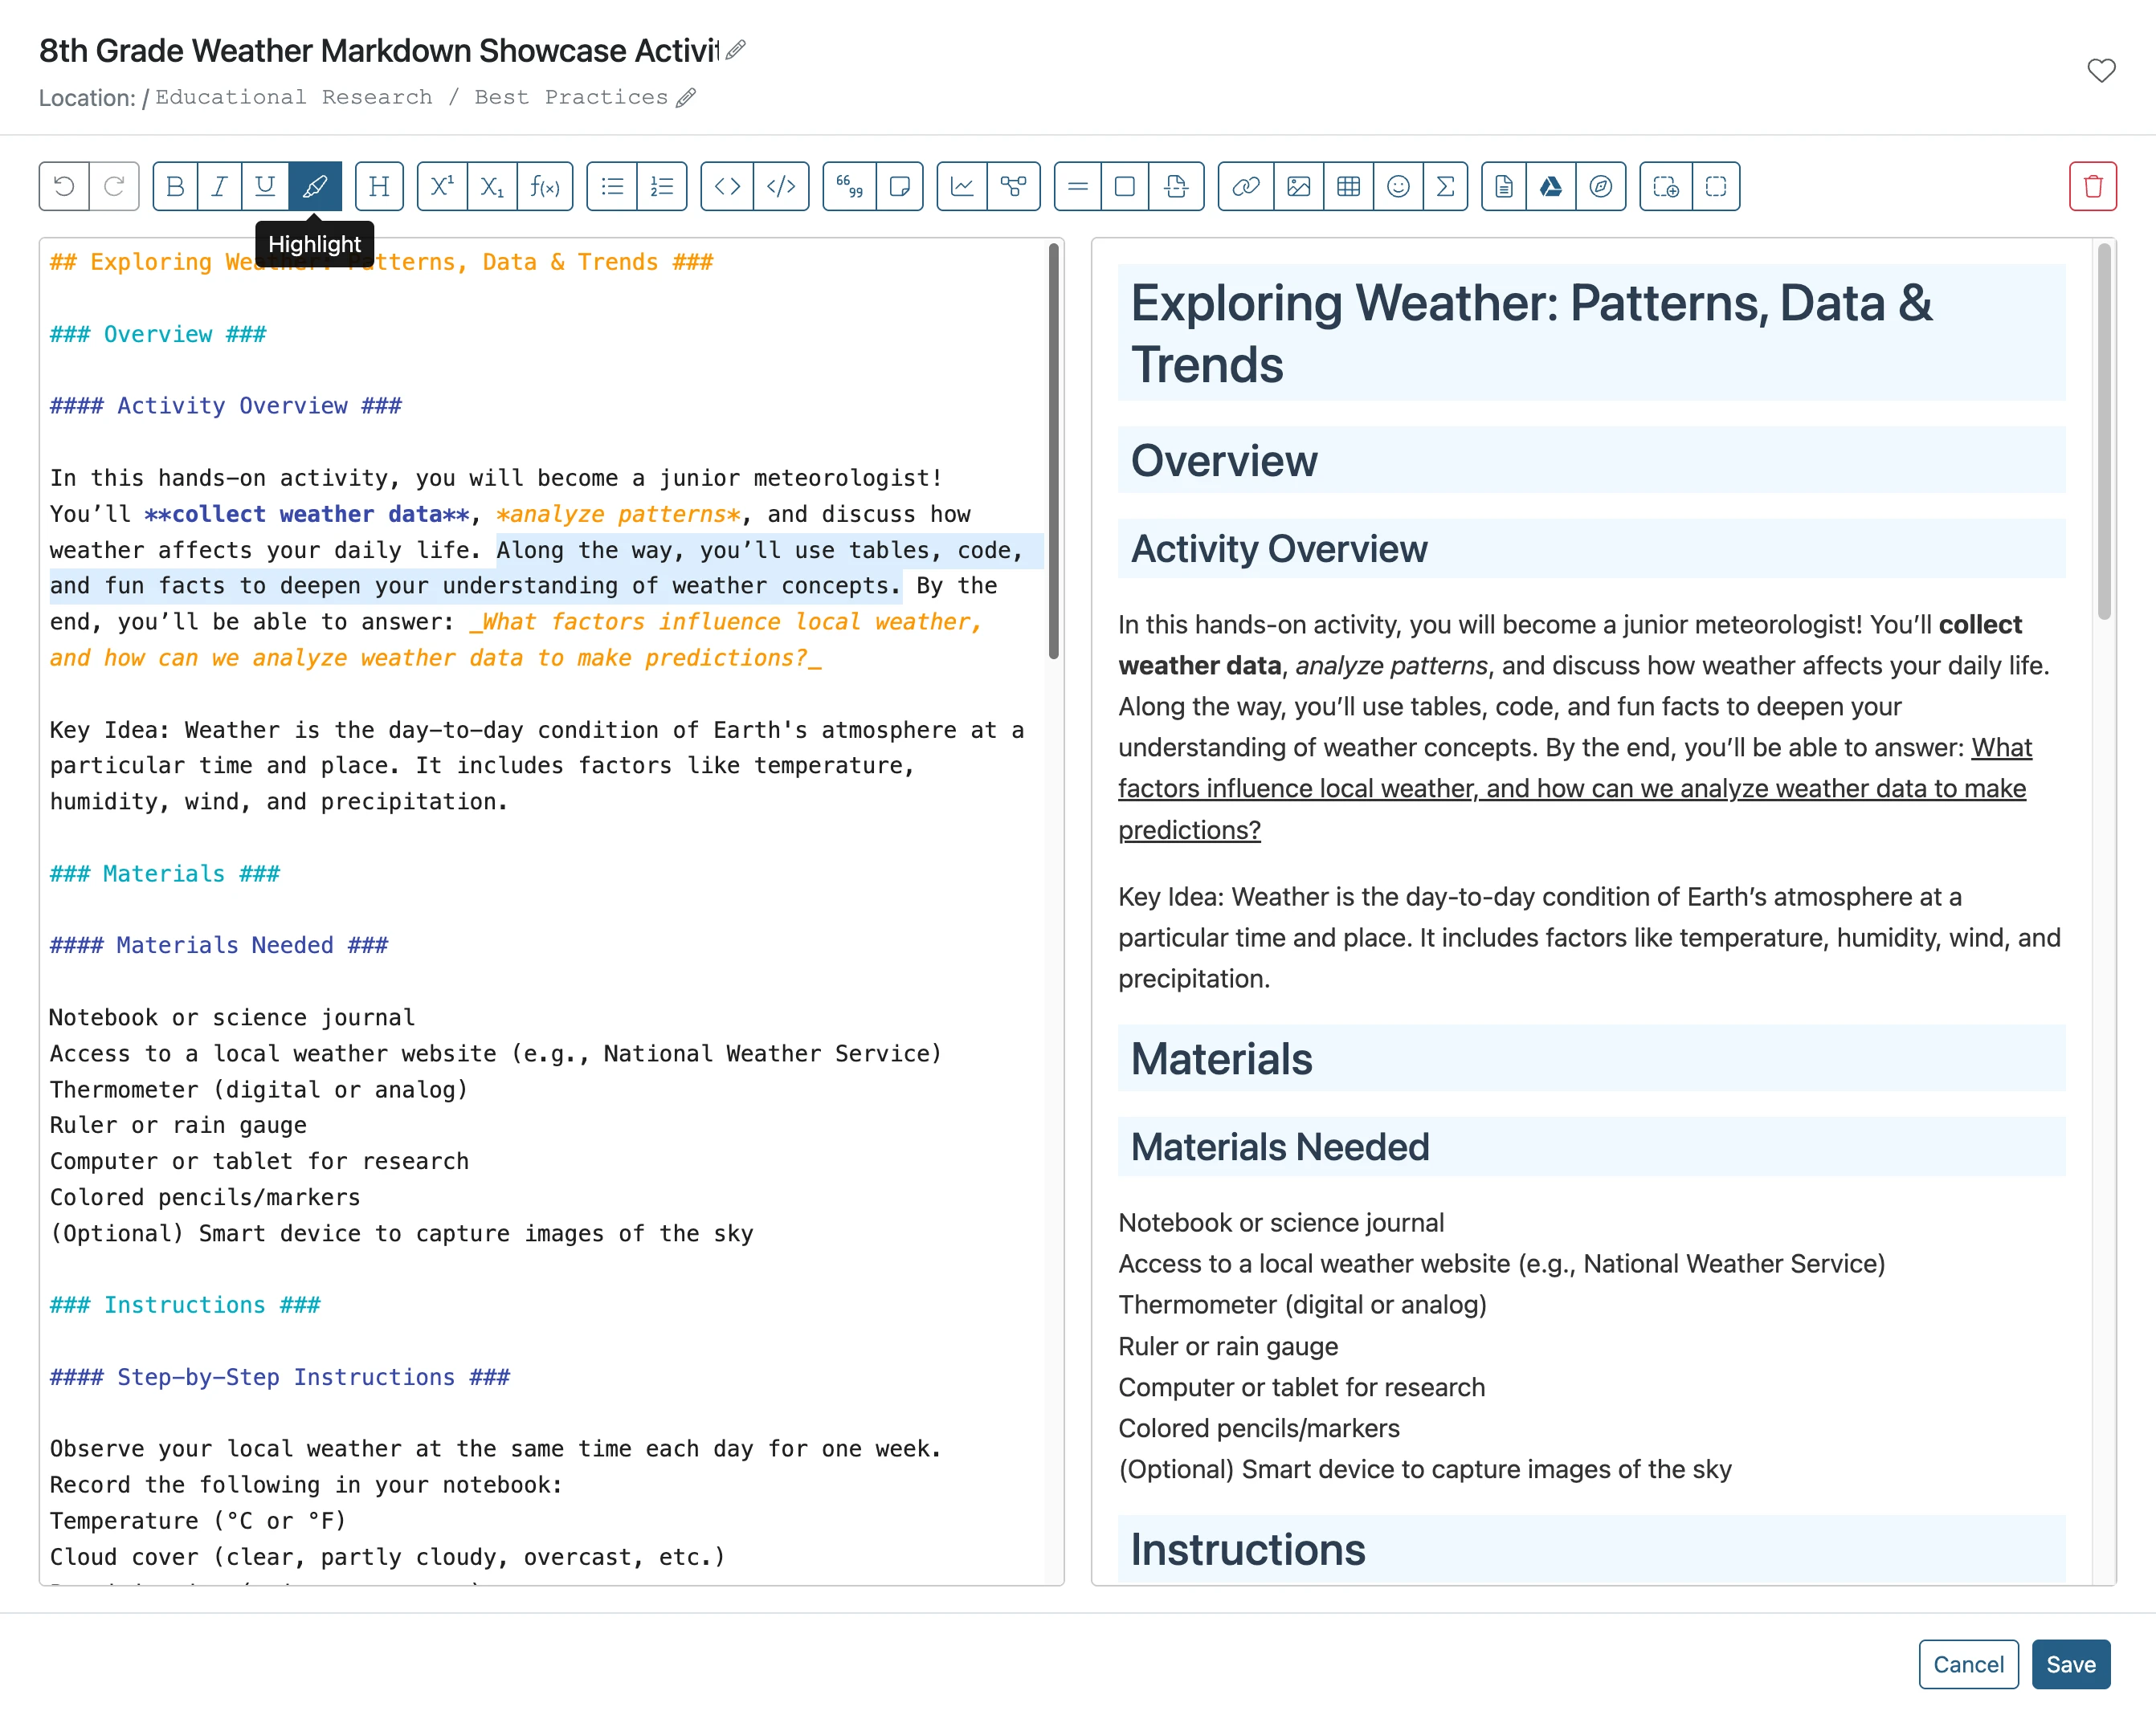
Task: Insert a blockquote with the quotes icon
Action: (x=850, y=186)
